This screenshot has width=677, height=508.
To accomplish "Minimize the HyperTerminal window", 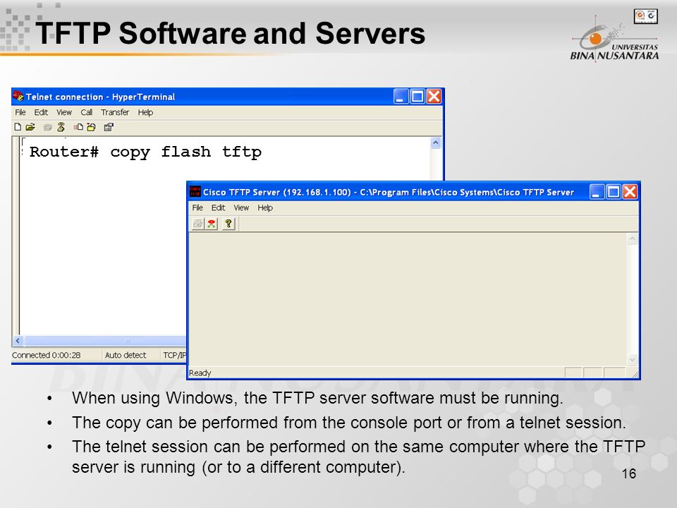I will (401, 97).
